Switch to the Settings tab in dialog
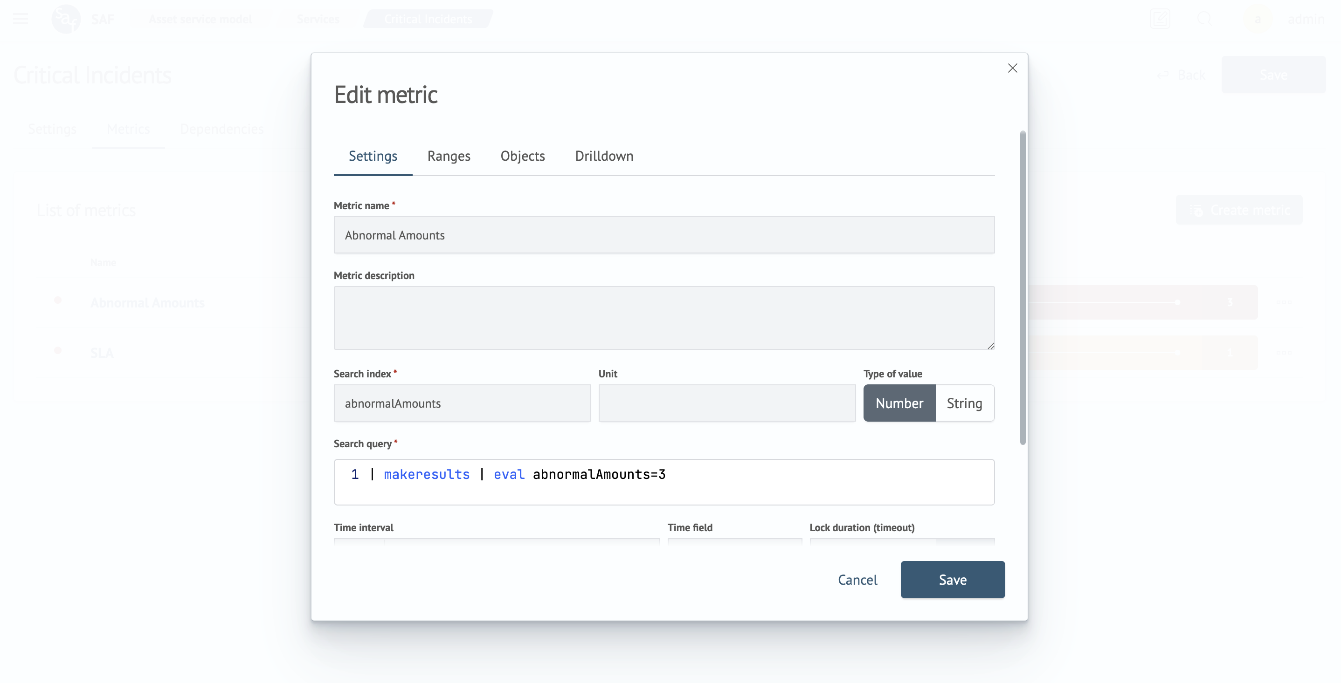The width and height of the screenshot is (1341, 683). 373,156
